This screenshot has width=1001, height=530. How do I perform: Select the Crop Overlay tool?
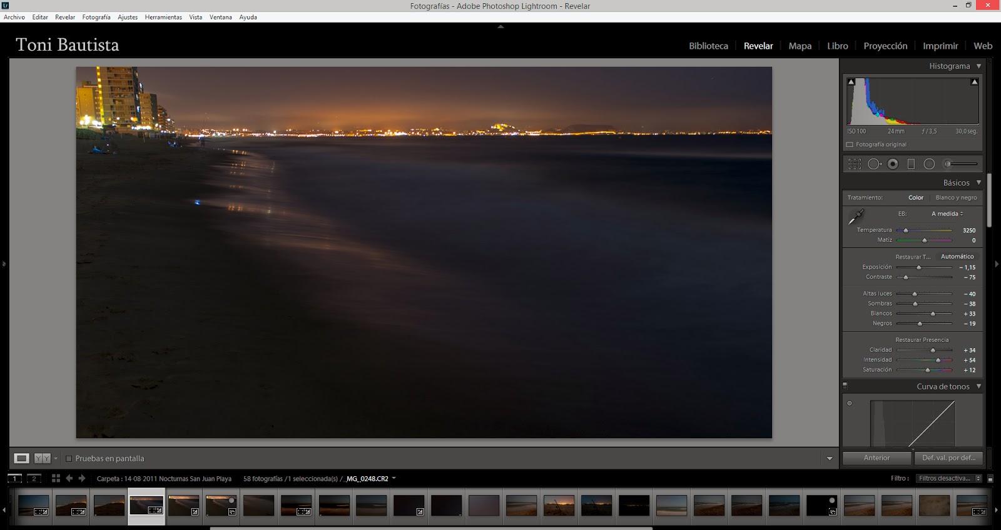coord(854,164)
